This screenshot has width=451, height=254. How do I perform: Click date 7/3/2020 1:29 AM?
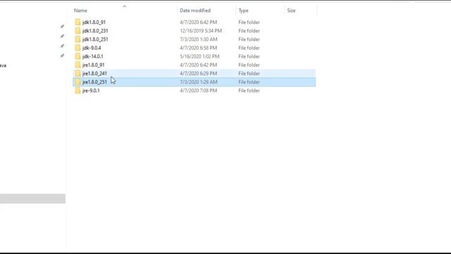coord(199,82)
